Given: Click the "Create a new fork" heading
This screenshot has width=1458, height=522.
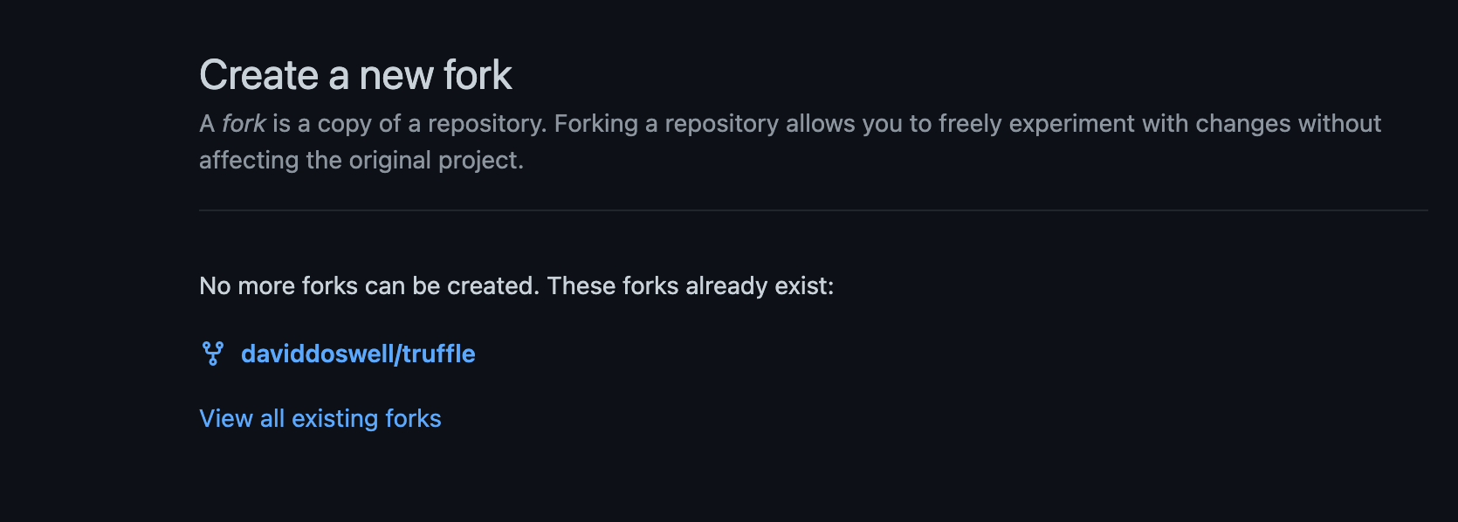Looking at the screenshot, I should click(355, 75).
